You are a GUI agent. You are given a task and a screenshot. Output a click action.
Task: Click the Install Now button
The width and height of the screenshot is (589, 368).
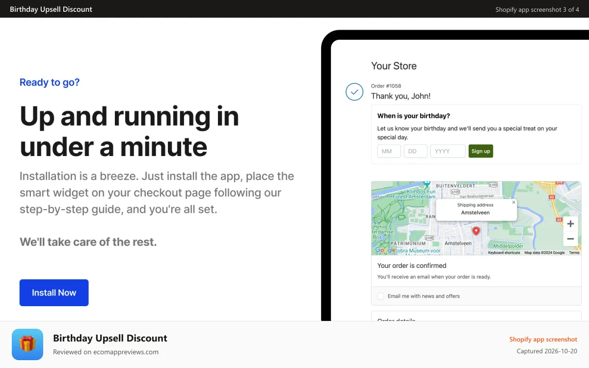54,292
